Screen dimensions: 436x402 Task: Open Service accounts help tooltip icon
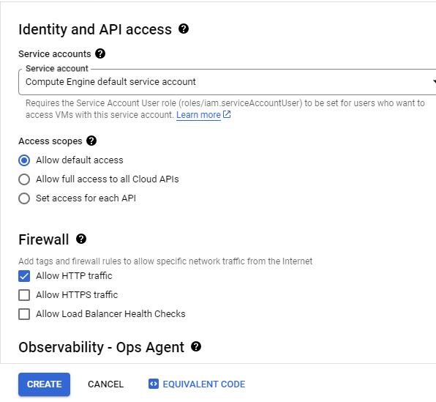(100, 53)
